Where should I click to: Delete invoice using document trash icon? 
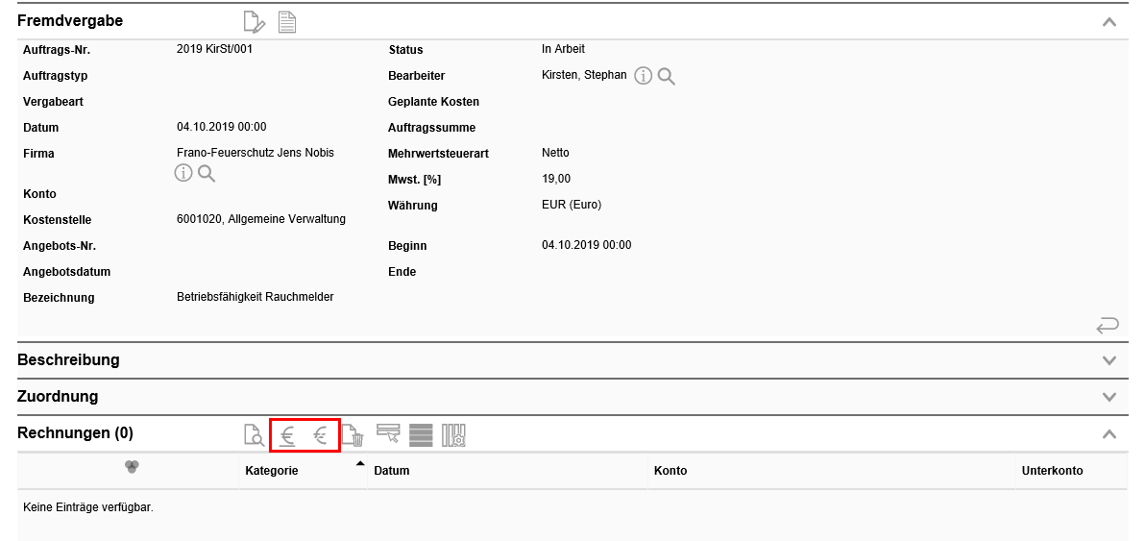(353, 436)
